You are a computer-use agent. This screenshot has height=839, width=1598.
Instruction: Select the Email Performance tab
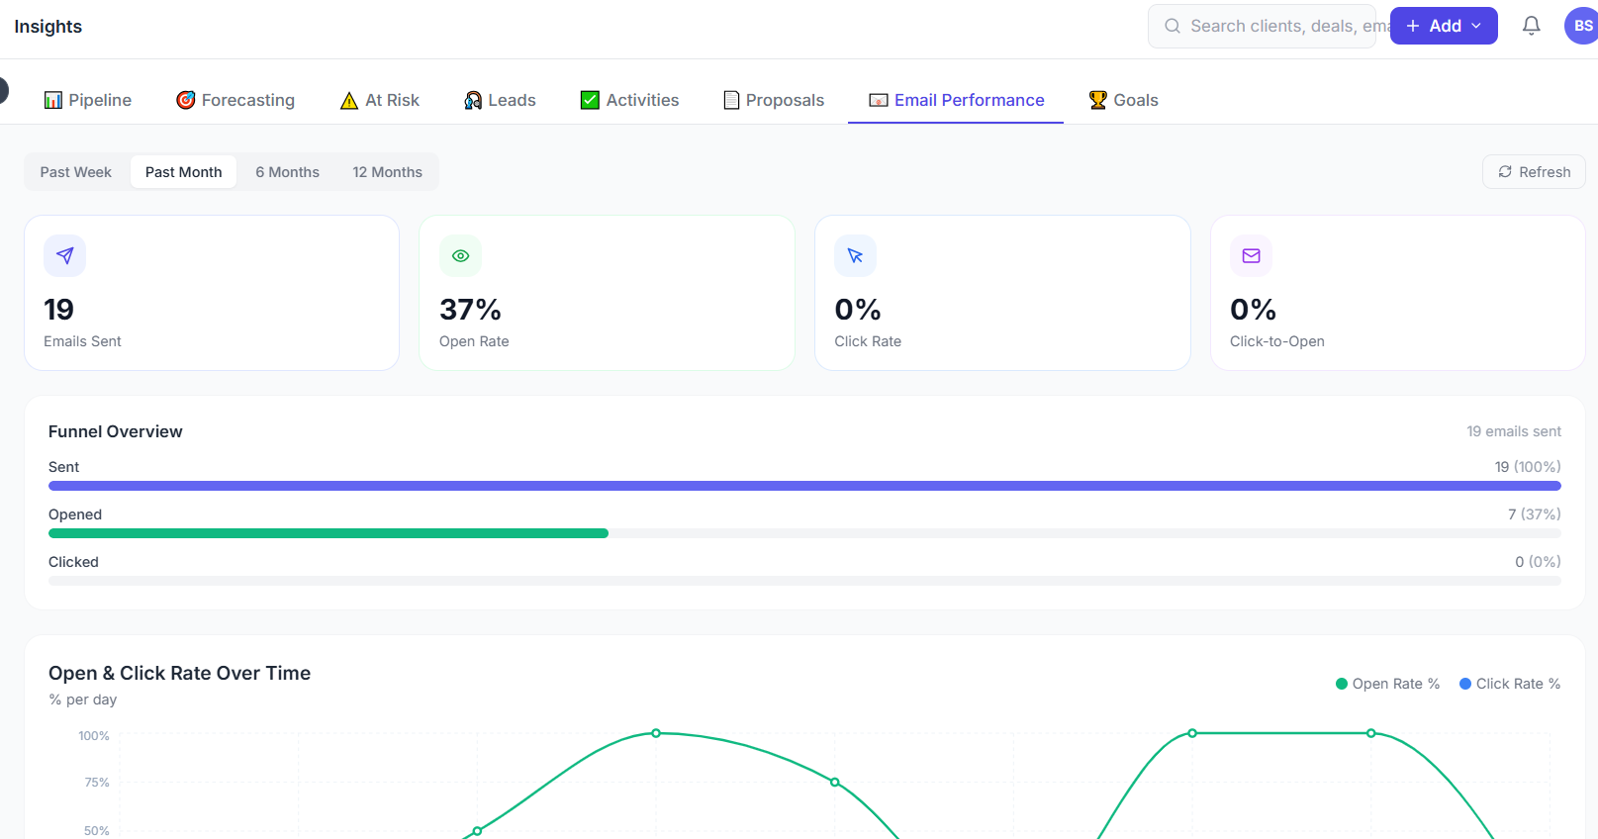956,100
